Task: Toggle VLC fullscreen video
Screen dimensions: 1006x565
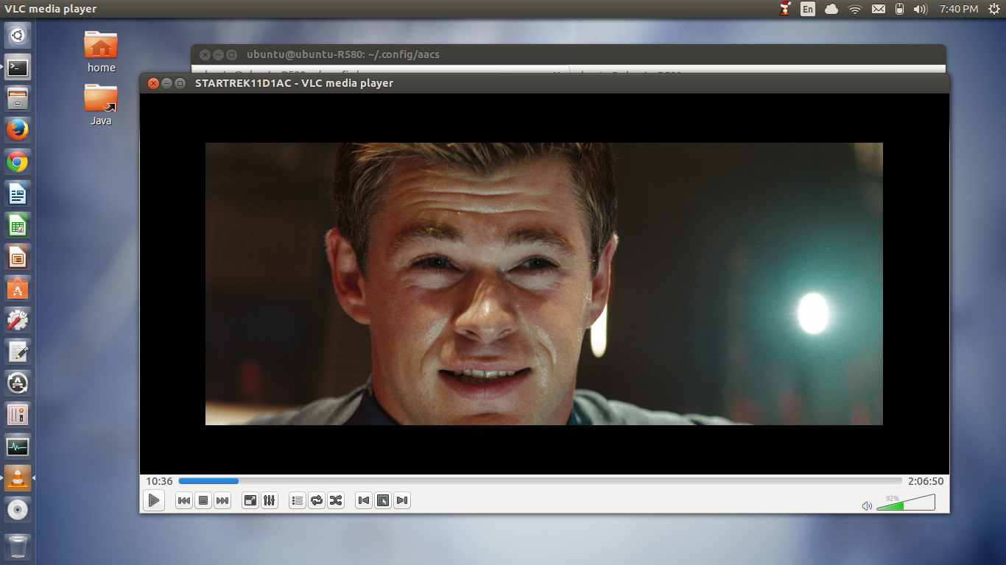Action: [250, 501]
